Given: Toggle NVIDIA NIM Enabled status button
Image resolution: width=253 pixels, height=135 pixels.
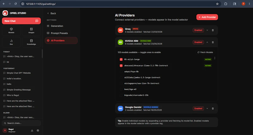Looking at the screenshot, I should click(198, 42).
